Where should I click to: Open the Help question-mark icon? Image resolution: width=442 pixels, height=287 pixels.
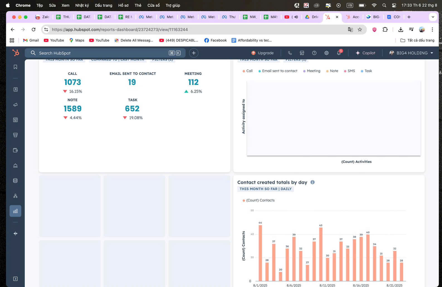[x=314, y=53]
